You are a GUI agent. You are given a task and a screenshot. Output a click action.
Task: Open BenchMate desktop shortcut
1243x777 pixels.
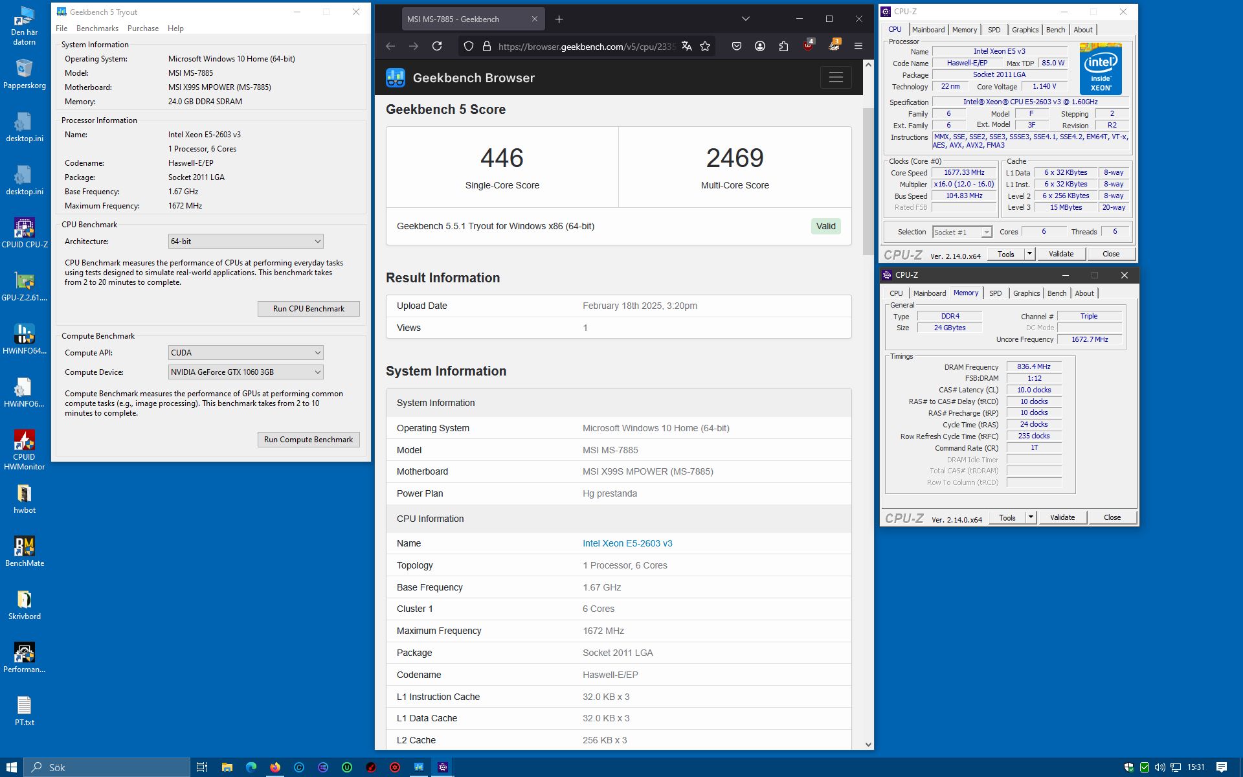click(25, 551)
